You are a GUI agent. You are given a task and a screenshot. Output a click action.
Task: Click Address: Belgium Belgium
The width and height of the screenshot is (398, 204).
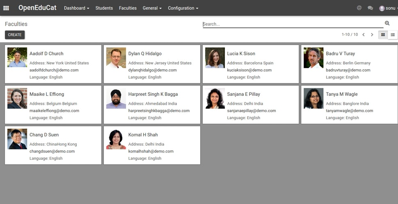[x=53, y=104]
